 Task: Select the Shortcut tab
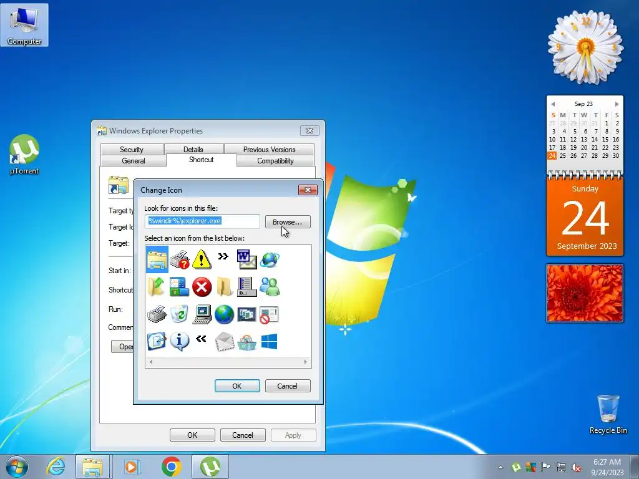pyautogui.click(x=202, y=160)
